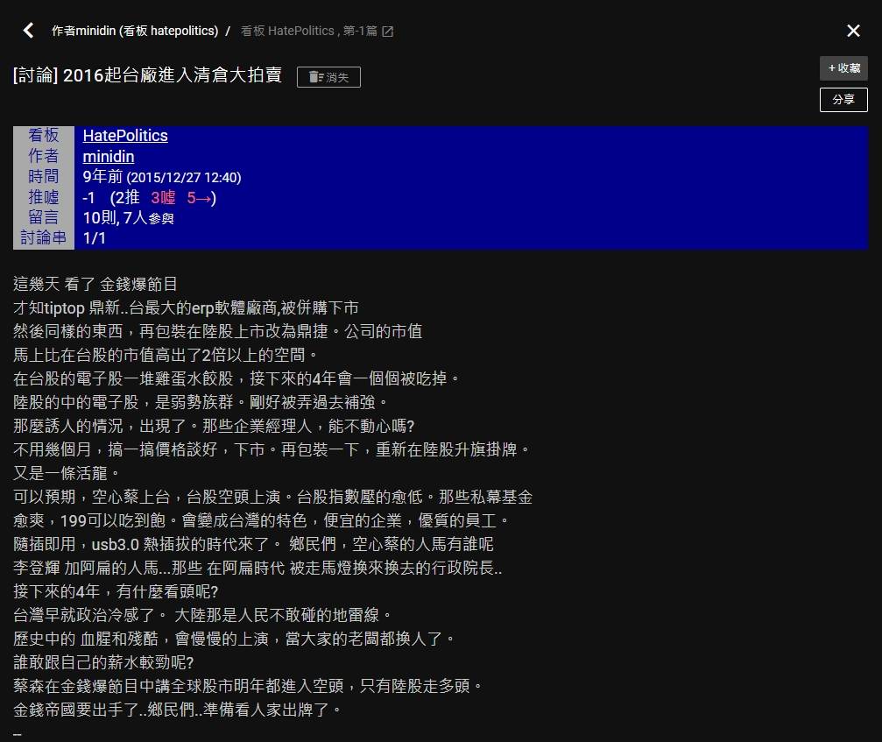Open the author link minidin

click(x=109, y=157)
